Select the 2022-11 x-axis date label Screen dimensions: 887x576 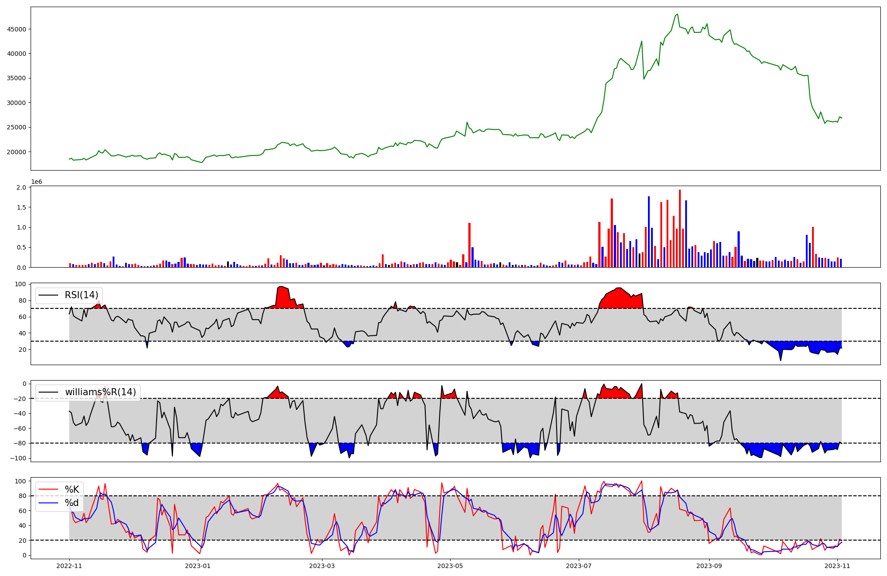point(69,565)
